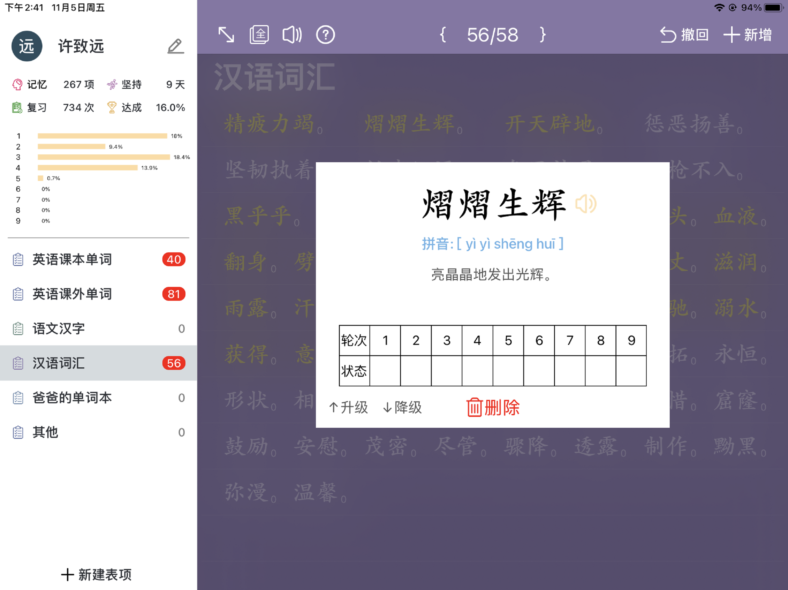Select the word 血液 in background

[736, 216]
